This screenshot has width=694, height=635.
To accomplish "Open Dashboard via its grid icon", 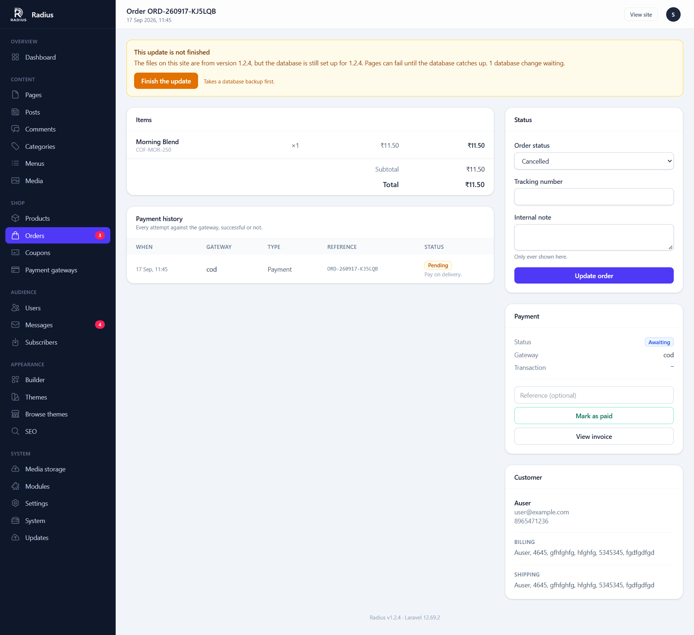I will coord(15,57).
